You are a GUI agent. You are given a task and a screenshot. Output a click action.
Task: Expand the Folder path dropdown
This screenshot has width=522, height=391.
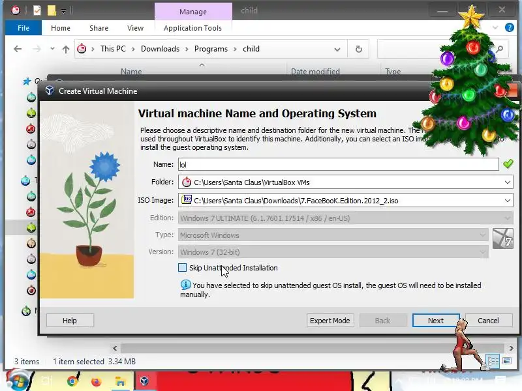point(508,182)
